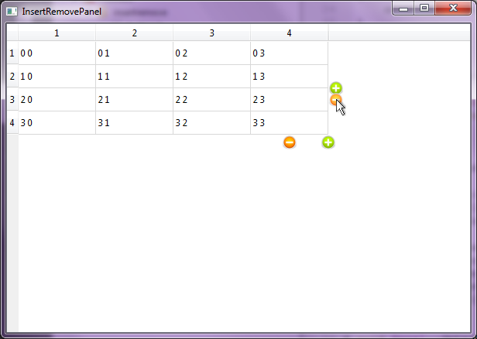Click cell containing "2 3"
The image size is (477, 339).
coord(289,99)
